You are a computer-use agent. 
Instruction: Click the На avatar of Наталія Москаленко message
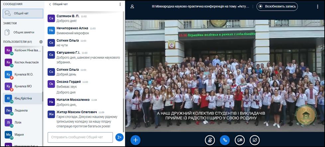click(51, 102)
